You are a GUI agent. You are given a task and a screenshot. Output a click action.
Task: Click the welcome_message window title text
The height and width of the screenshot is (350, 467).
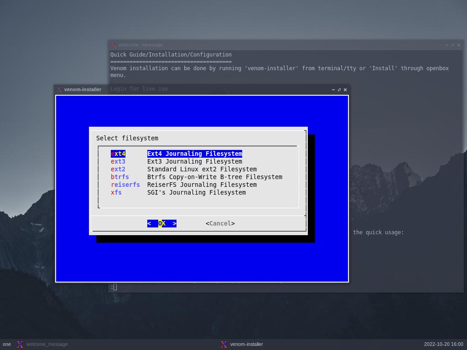140,45
